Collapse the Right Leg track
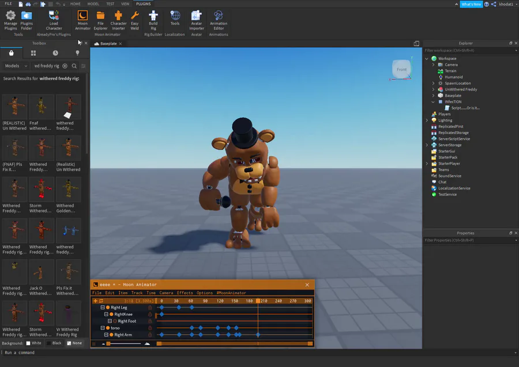The height and width of the screenshot is (367, 519). 103,308
